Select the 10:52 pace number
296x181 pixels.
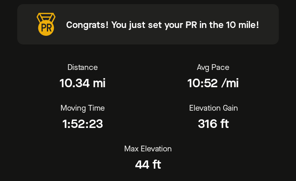coord(203,83)
